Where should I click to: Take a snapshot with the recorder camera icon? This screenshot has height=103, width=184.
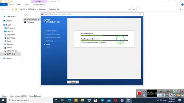click(145, 92)
